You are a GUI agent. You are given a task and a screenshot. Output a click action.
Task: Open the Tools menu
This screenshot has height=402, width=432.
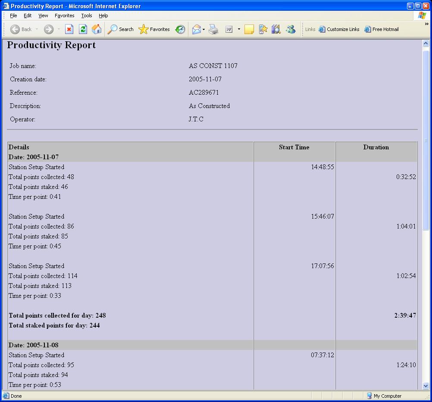(x=86, y=15)
